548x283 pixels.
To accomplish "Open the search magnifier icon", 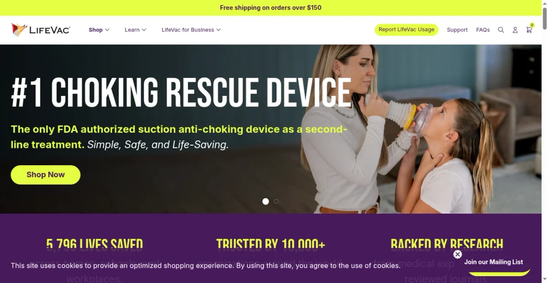I will [x=501, y=30].
